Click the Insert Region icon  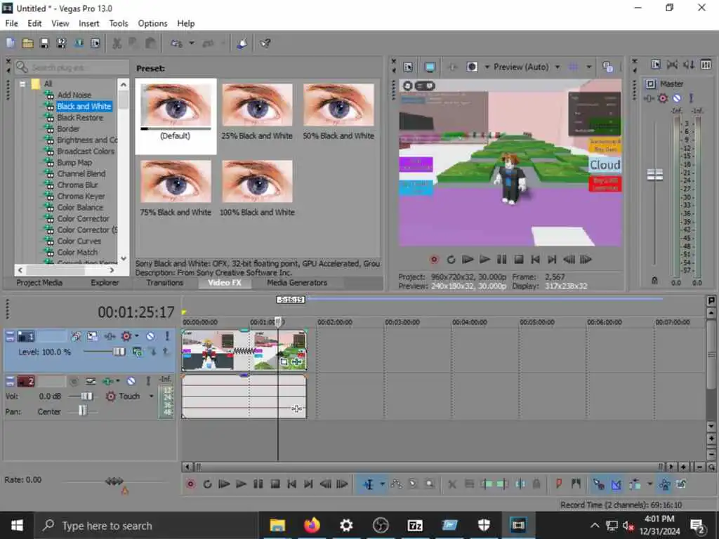(x=576, y=484)
